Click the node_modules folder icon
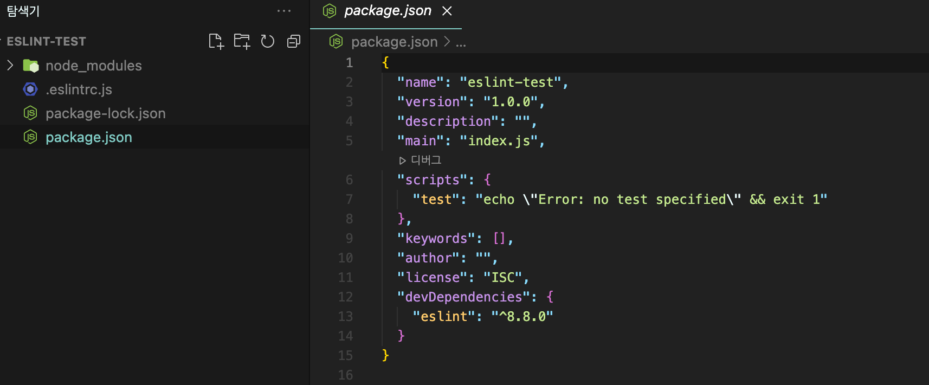 pyautogui.click(x=31, y=66)
